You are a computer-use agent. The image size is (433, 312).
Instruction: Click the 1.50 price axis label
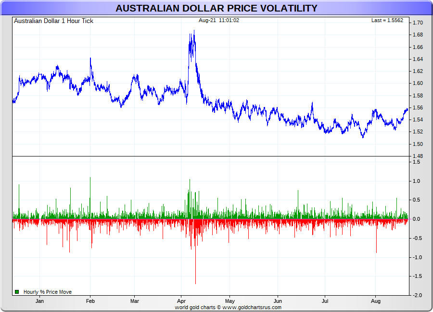click(x=418, y=144)
